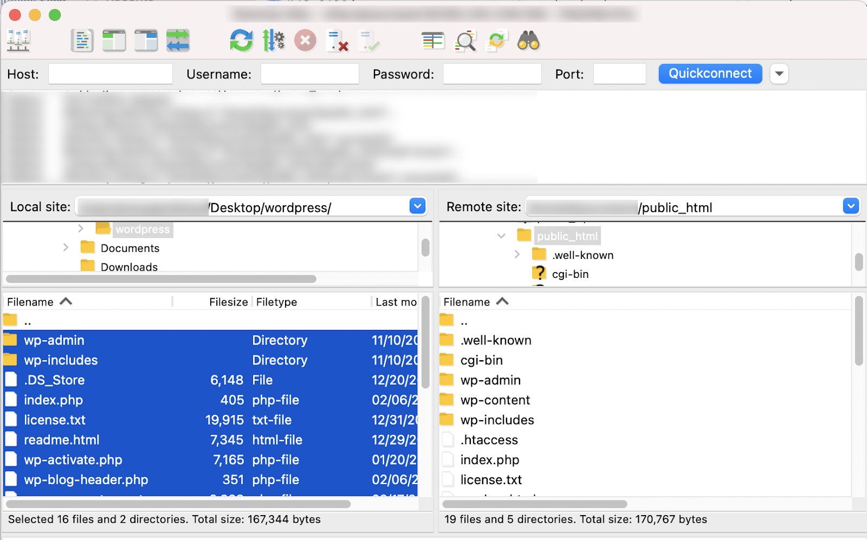This screenshot has height=540, width=867.
Task: Click the Password input field
Action: tap(492, 74)
